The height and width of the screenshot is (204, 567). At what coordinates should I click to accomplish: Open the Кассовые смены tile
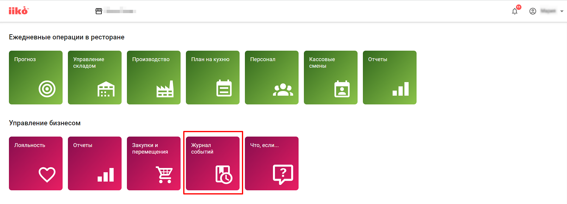(x=331, y=78)
